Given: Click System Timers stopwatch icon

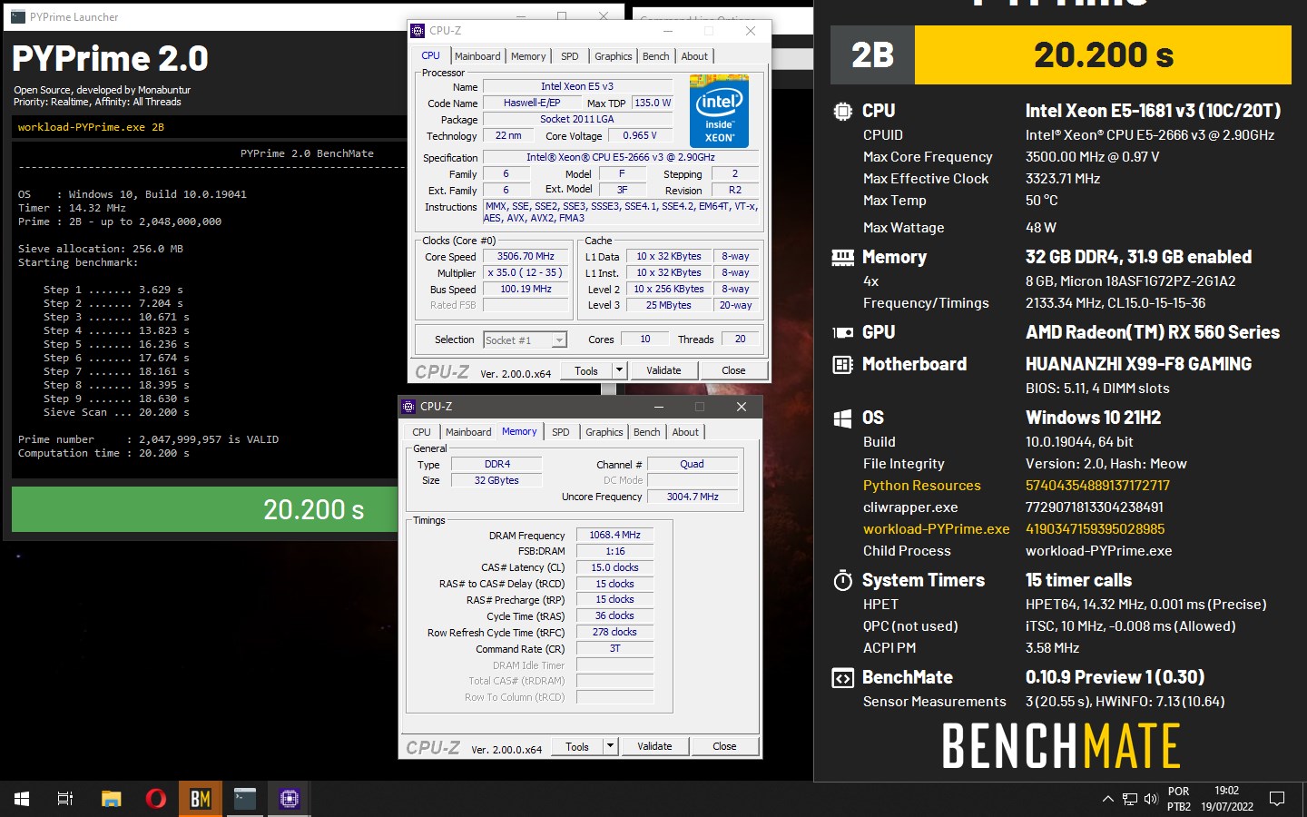Looking at the screenshot, I should click(x=843, y=580).
